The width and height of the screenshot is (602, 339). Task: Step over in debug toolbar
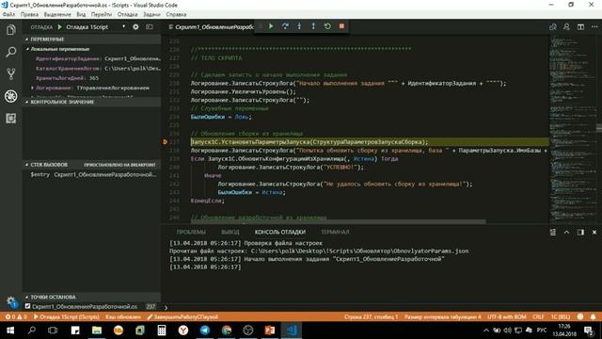coord(285,26)
